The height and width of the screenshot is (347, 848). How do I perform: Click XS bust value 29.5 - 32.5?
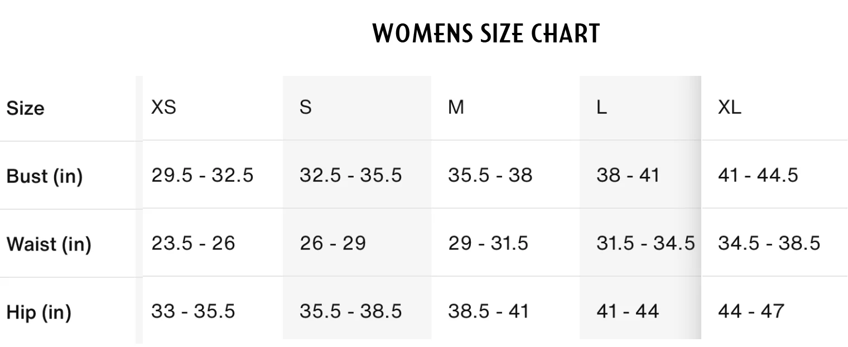(202, 176)
